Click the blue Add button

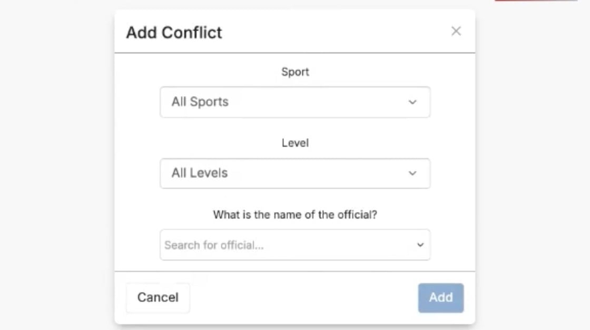click(x=441, y=298)
